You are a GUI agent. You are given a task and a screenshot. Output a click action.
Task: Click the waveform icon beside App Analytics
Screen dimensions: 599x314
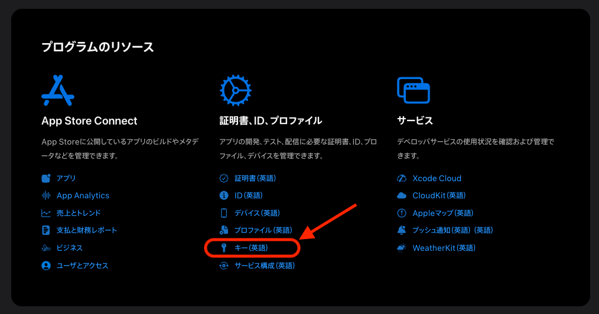pyautogui.click(x=46, y=195)
